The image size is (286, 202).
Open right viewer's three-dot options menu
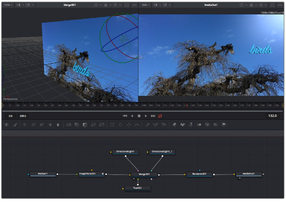(280, 5)
